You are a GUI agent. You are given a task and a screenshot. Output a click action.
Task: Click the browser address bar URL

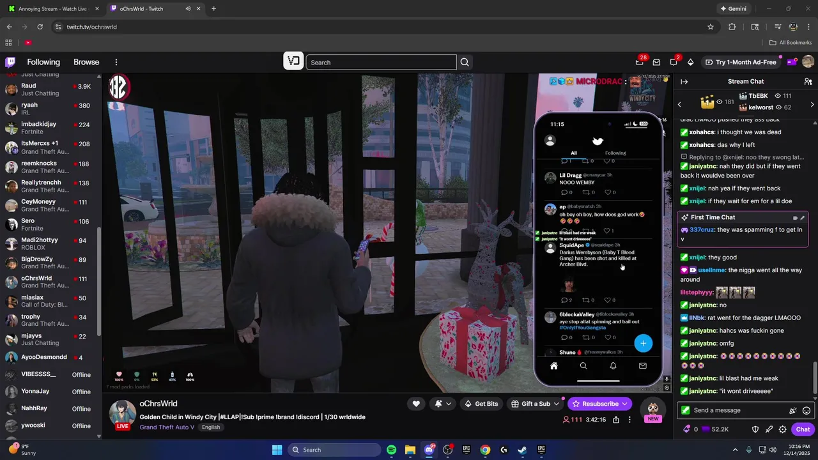pyautogui.click(x=92, y=27)
